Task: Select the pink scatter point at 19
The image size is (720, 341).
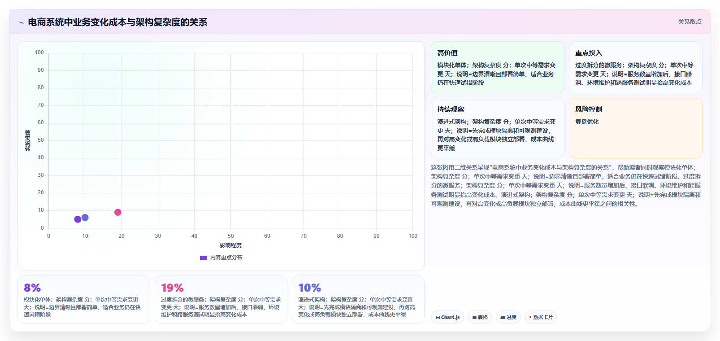Action: coord(118,212)
